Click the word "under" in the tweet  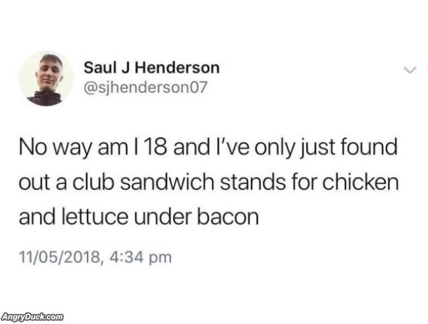tap(162, 217)
